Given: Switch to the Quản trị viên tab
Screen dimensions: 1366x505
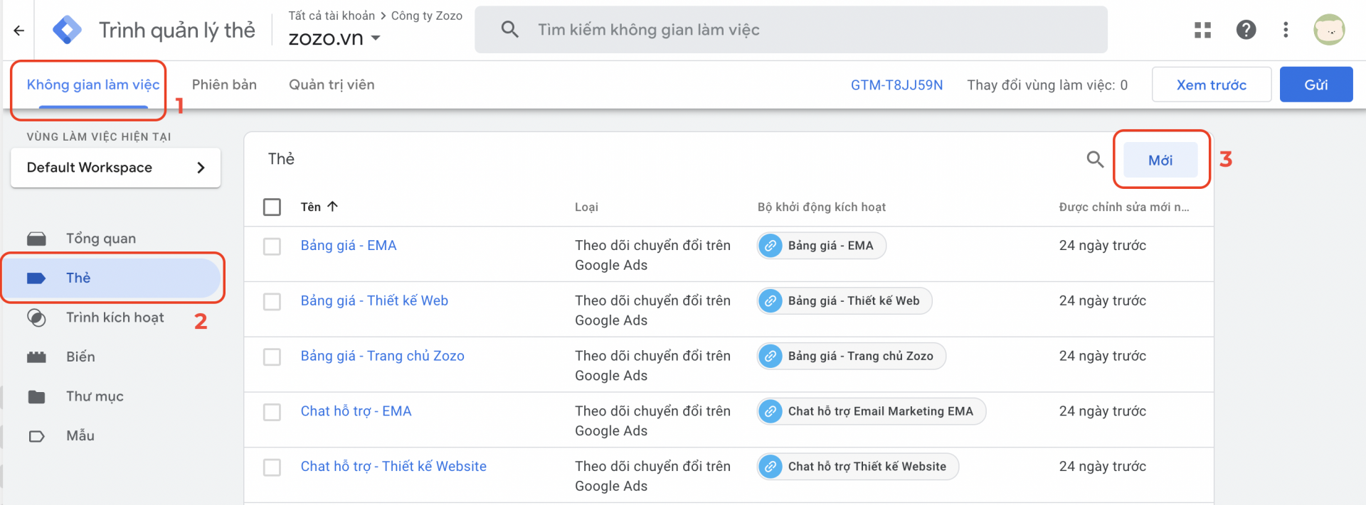Looking at the screenshot, I should pyautogui.click(x=332, y=85).
